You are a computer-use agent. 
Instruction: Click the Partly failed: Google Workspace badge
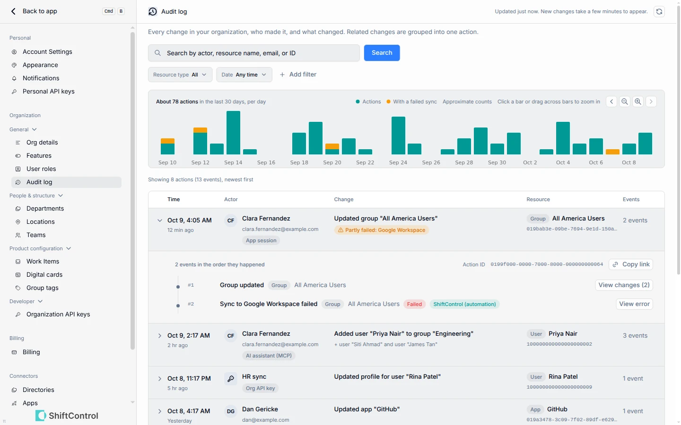point(381,230)
